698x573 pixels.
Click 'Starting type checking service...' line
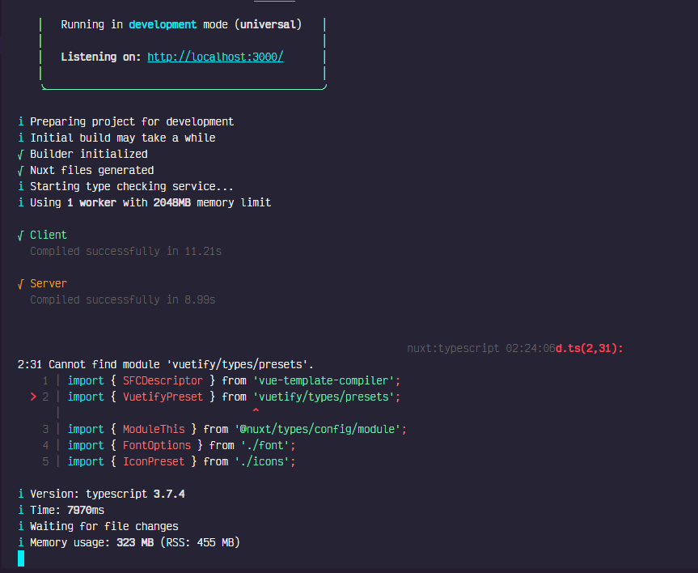[x=131, y=186]
